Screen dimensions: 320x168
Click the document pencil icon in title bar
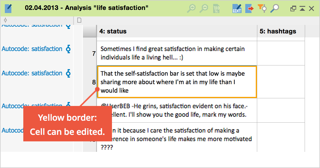click(x=9, y=8)
